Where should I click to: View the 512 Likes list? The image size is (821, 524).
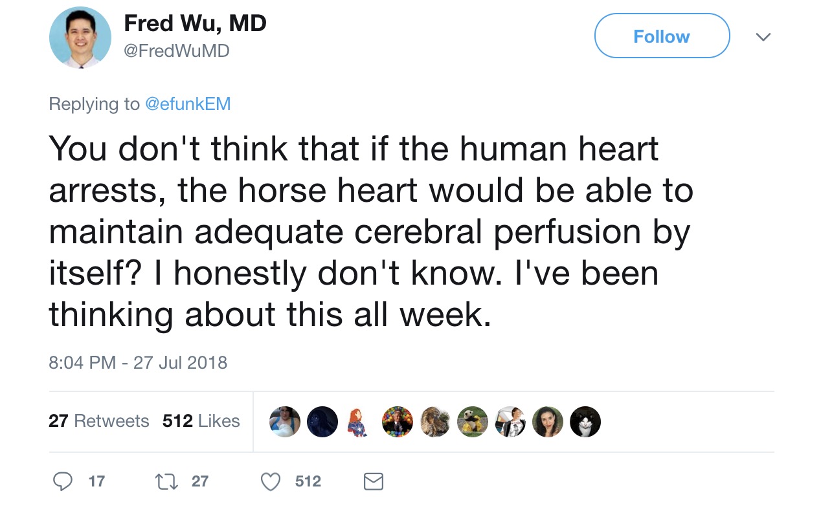point(201,421)
